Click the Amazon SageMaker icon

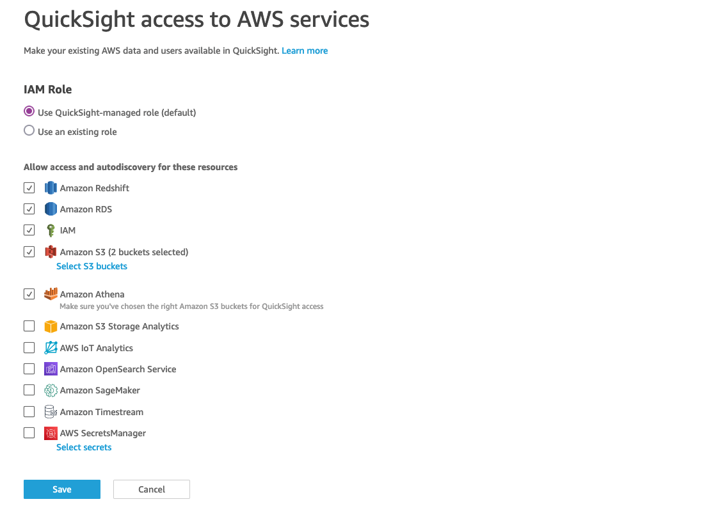click(x=51, y=390)
